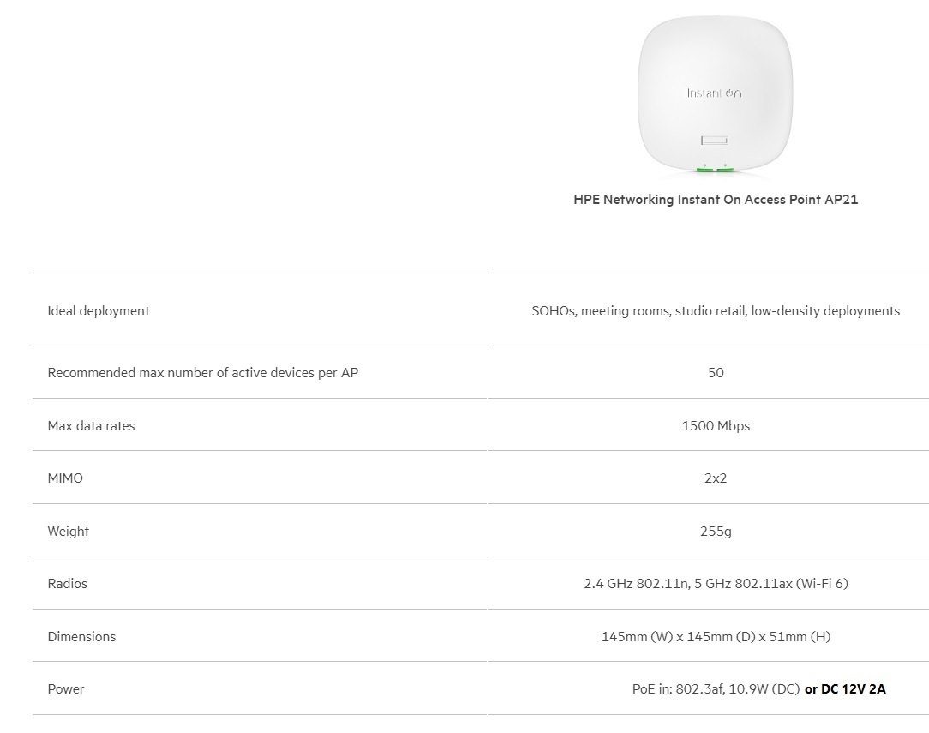929x733 pixels.
Task: Click the bold DC 12V 2A text
Action: point(853,689)
